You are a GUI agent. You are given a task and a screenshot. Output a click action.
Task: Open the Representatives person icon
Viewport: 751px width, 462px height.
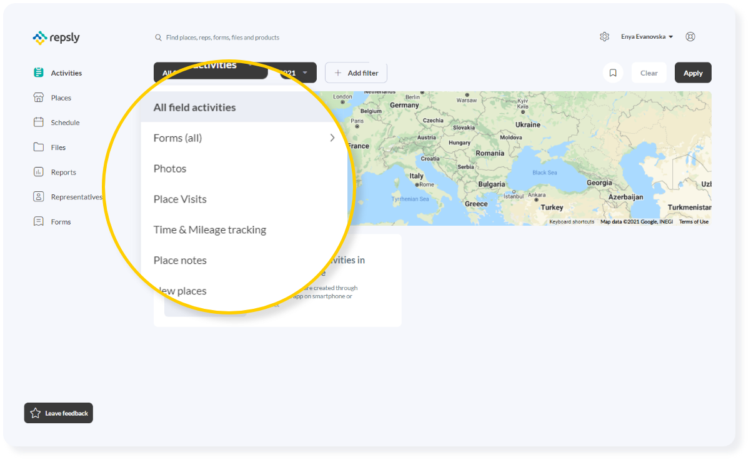point(39,196)
